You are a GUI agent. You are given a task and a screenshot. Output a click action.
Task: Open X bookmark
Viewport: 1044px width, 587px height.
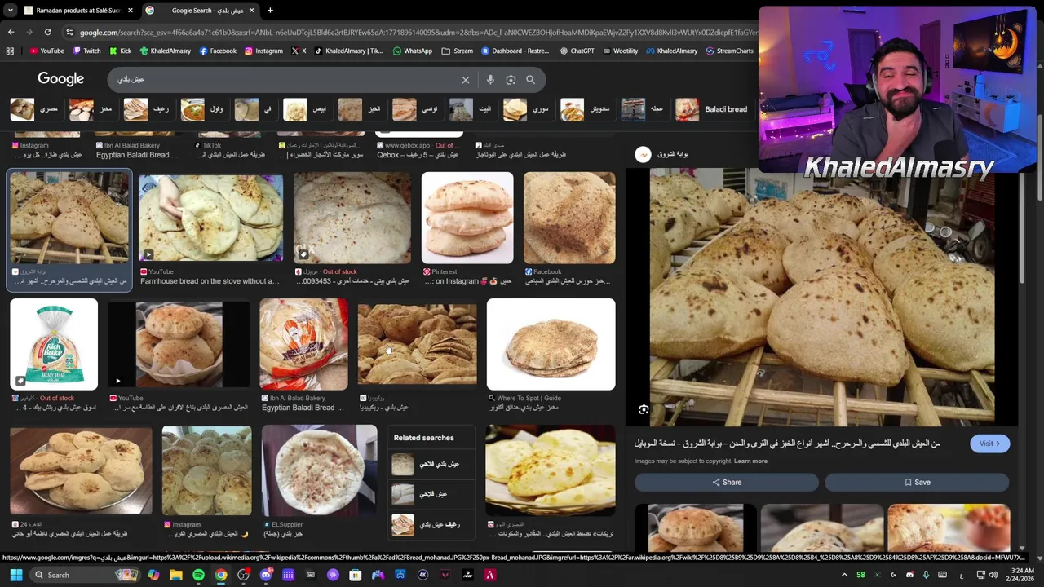point(299,51)
